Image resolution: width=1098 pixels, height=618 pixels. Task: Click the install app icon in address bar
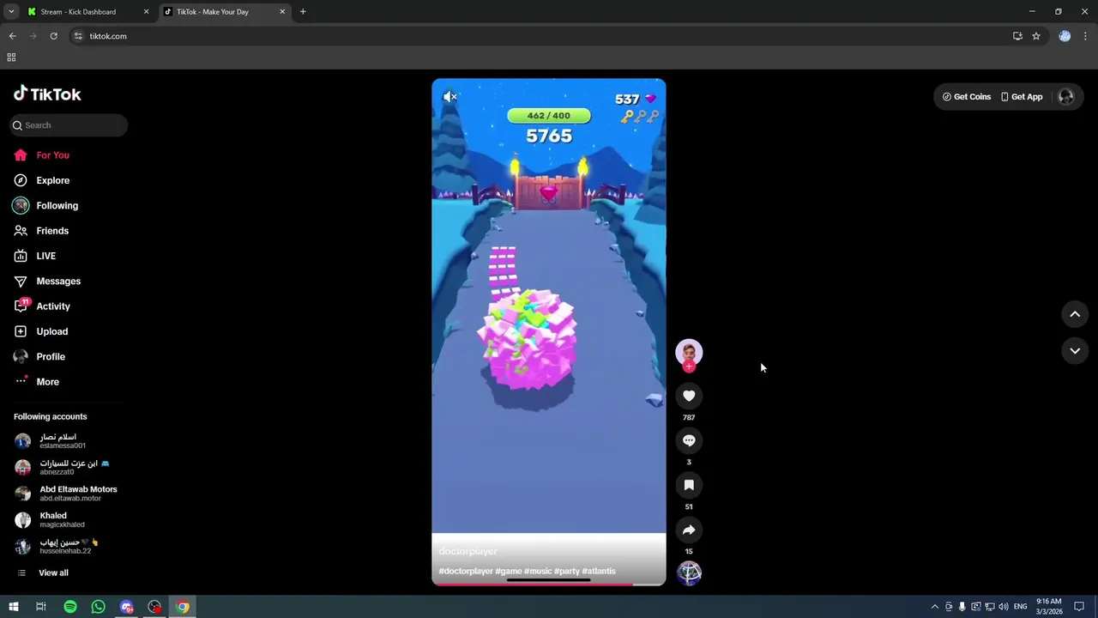point(1017,36)
